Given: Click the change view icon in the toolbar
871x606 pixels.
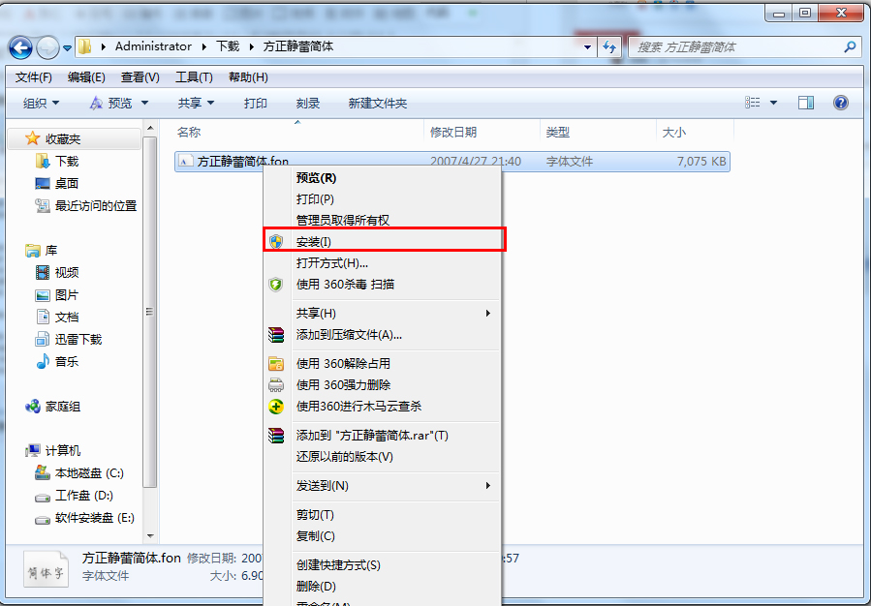Looking at the screenshot, I should [753, 103].
